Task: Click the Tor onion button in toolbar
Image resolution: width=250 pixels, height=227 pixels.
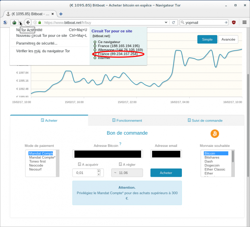Action: click(14, 22)
